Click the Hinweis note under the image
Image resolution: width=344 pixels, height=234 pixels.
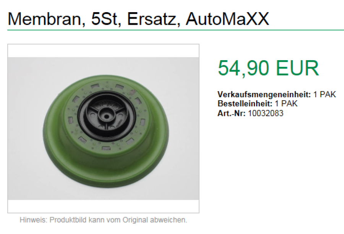point(103,220)
